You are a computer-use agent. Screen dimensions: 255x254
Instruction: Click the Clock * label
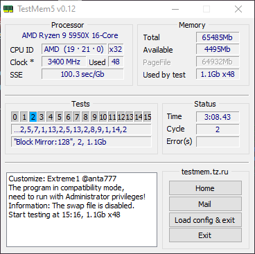click(x=22, y=62)
